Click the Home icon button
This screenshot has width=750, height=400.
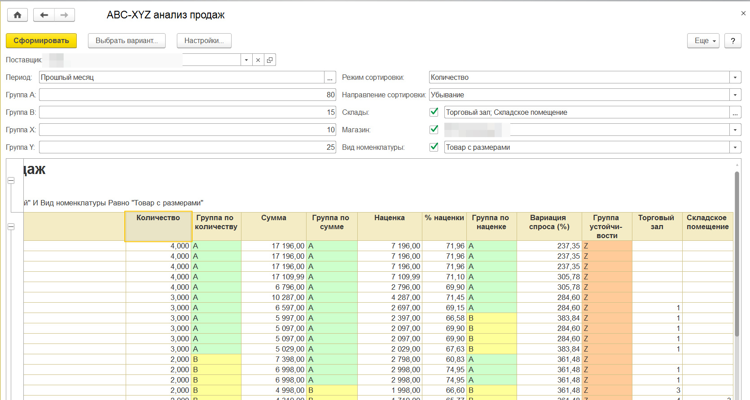tap(18, 15)
